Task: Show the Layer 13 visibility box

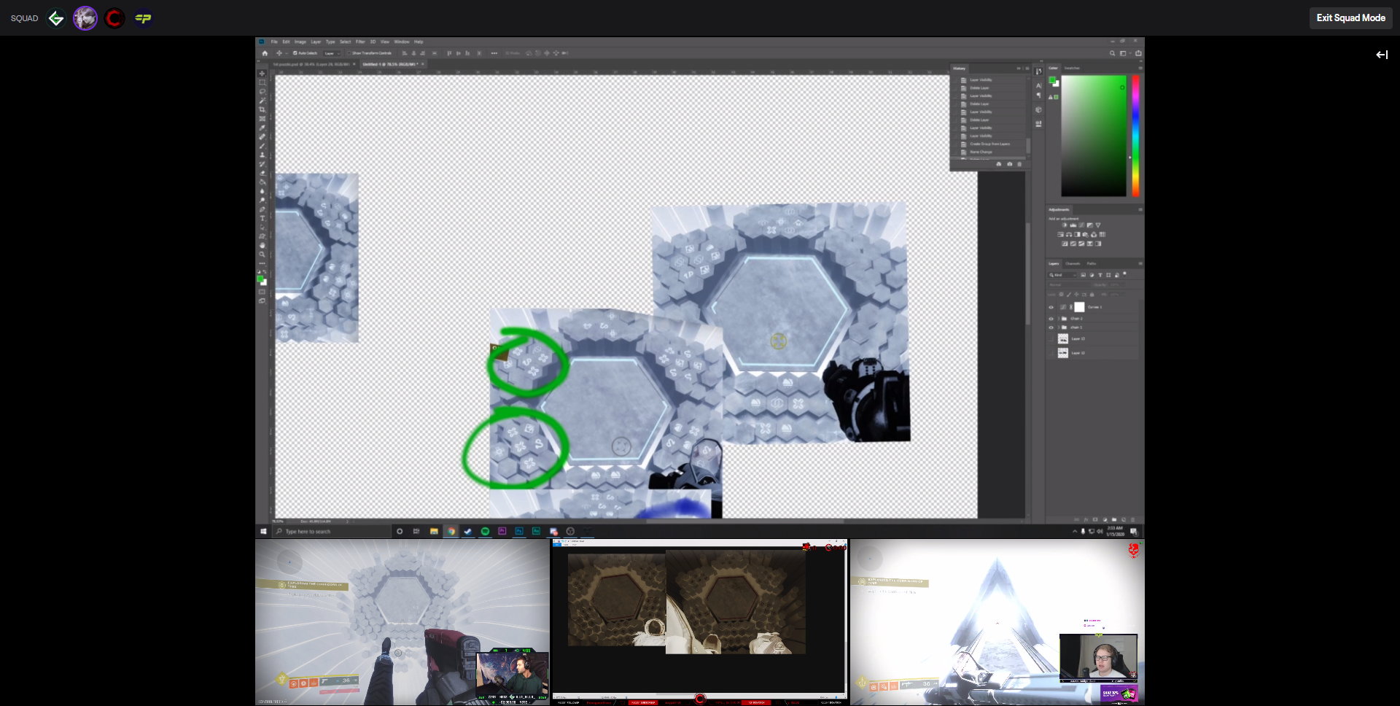Action: (x=1051, y=339)
